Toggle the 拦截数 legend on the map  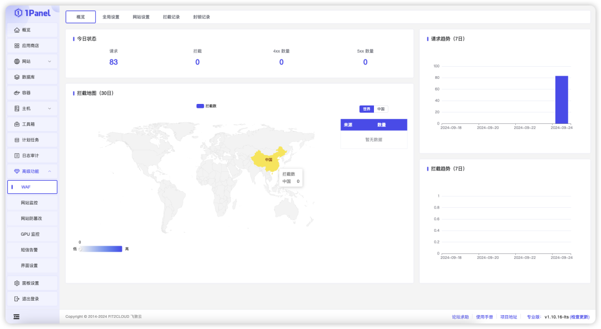[x=205, y=106]
